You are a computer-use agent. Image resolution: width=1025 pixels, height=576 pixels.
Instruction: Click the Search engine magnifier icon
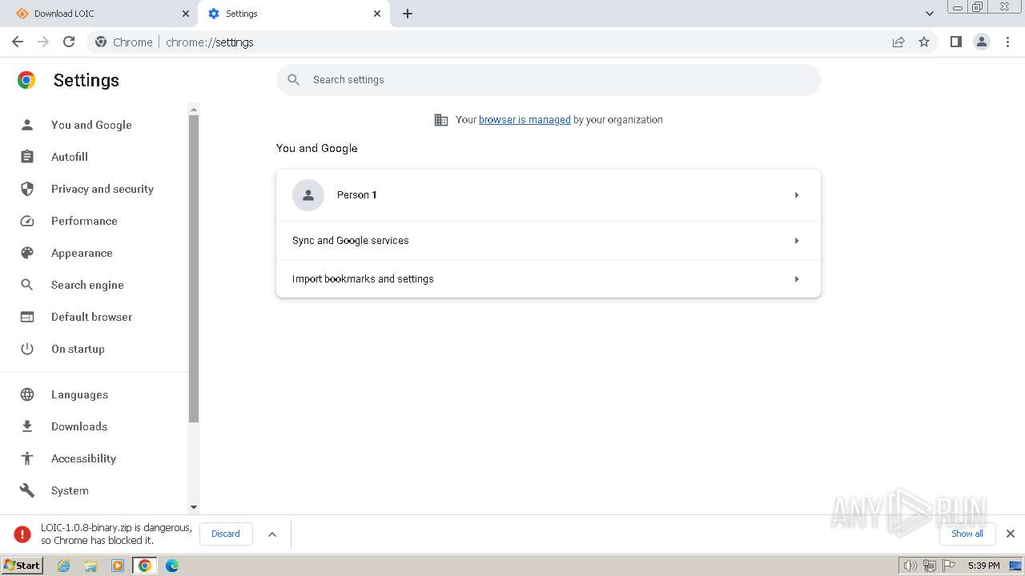tap(27, 285)
